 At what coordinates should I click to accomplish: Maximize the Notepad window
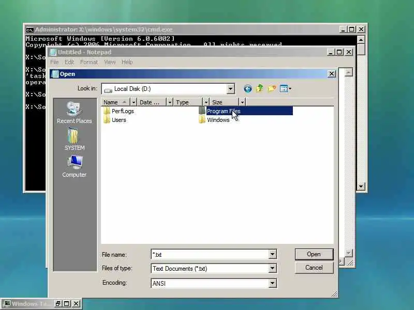(339, 52)
